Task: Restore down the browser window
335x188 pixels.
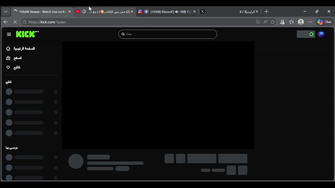Action: pyautogui.click(x=317, y=11)
